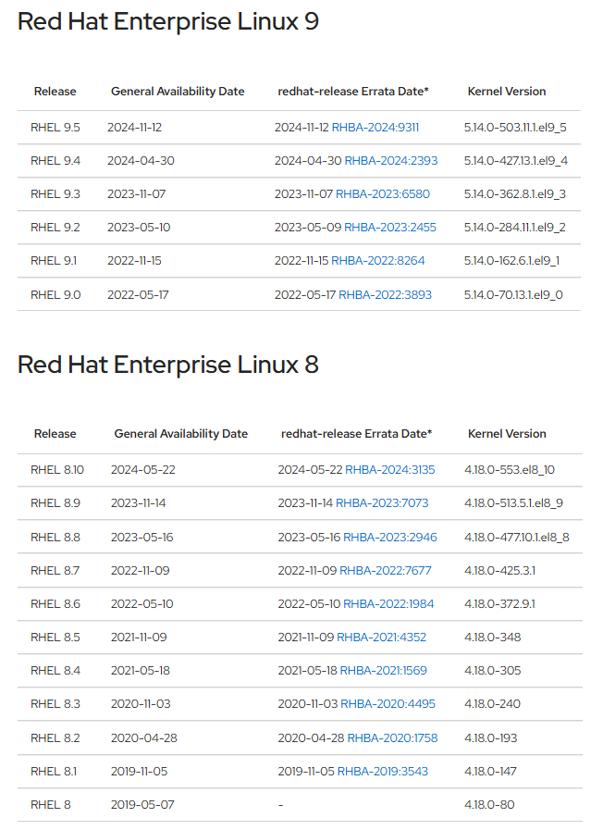Click RHBA-2023:6580 advisory link
Viewport: 603px width, 830px height.
click(x=383, y=194)
